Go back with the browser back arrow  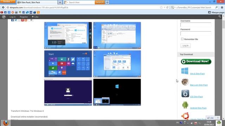[x=3, y=7]
